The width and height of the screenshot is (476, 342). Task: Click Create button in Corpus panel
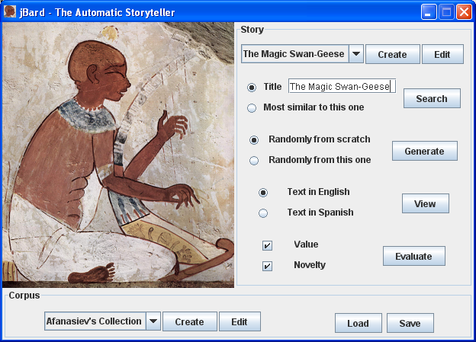click(x=190, y=321)
